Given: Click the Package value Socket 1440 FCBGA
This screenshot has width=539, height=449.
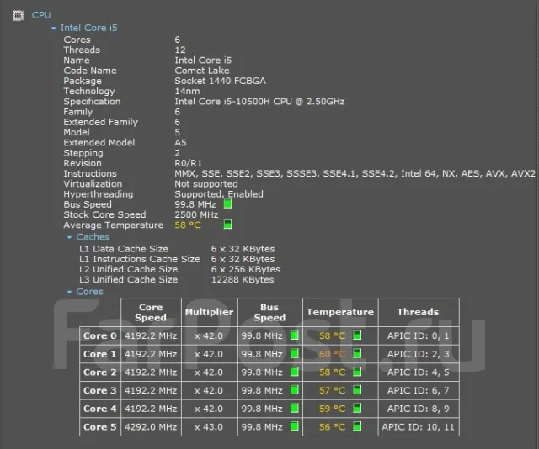Looking at the screenshot, I should pyautogui.click(x=220, y=81).
